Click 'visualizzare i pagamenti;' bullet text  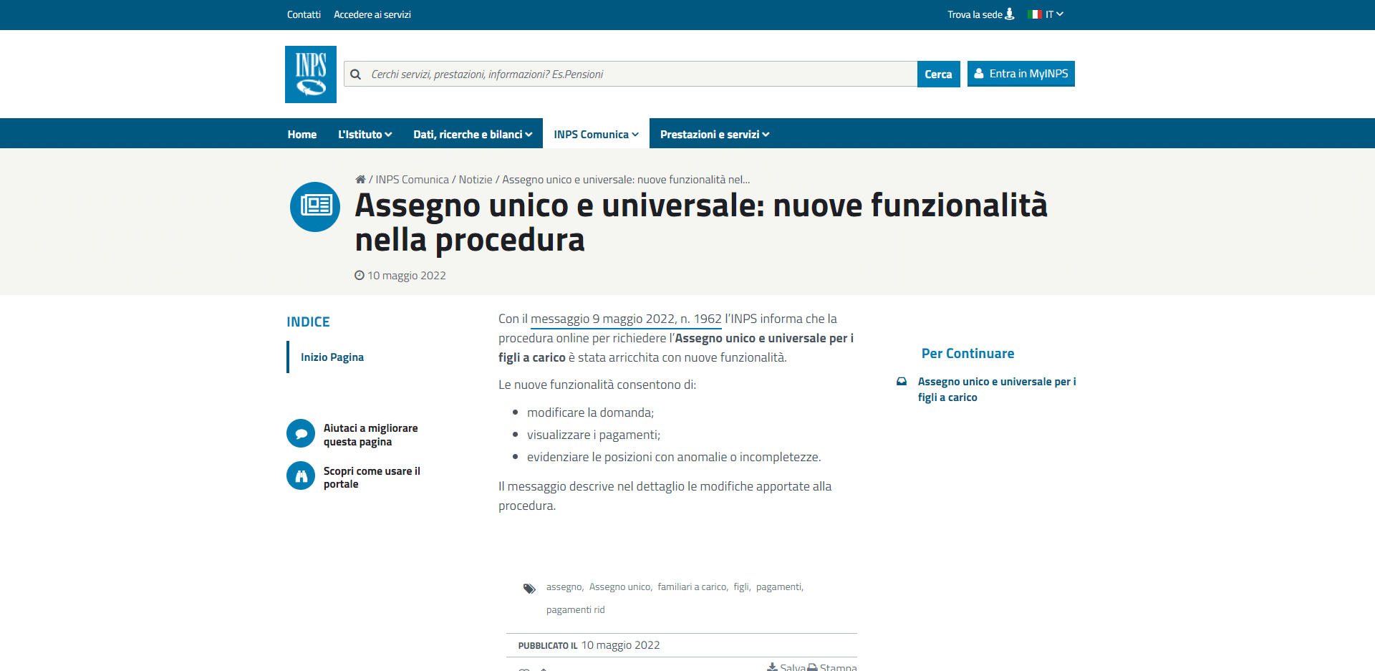pos(594,435)
